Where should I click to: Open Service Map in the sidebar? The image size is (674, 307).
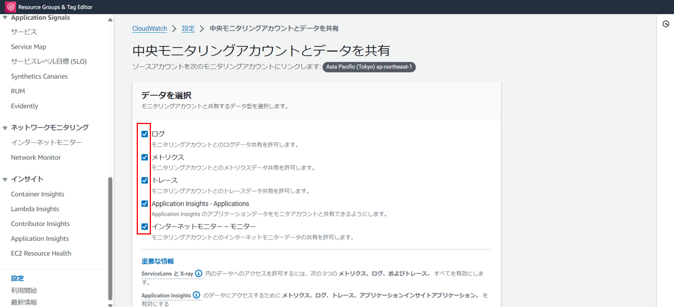pos(29,47)
